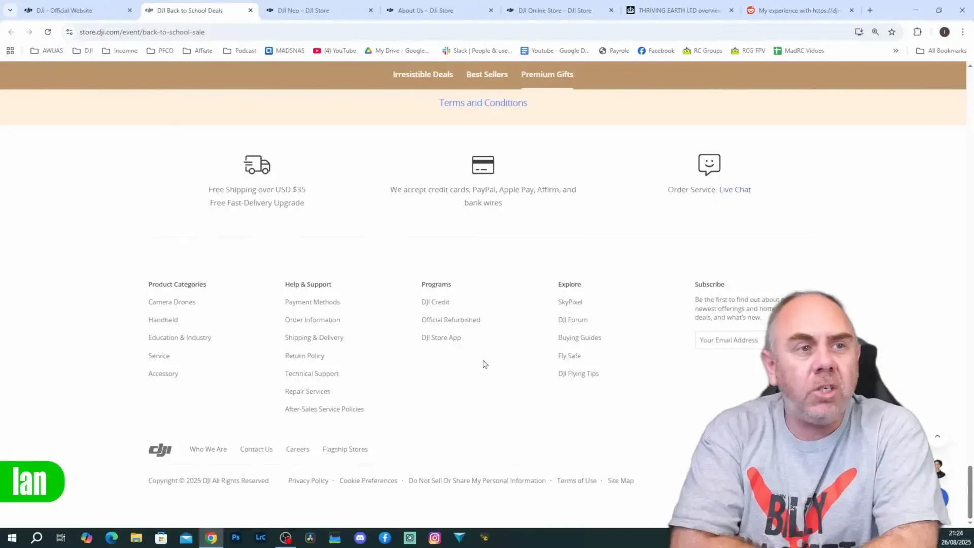Select Premium Gifts page tab
This screenshot has height=548, width=974.
(547, 75)
